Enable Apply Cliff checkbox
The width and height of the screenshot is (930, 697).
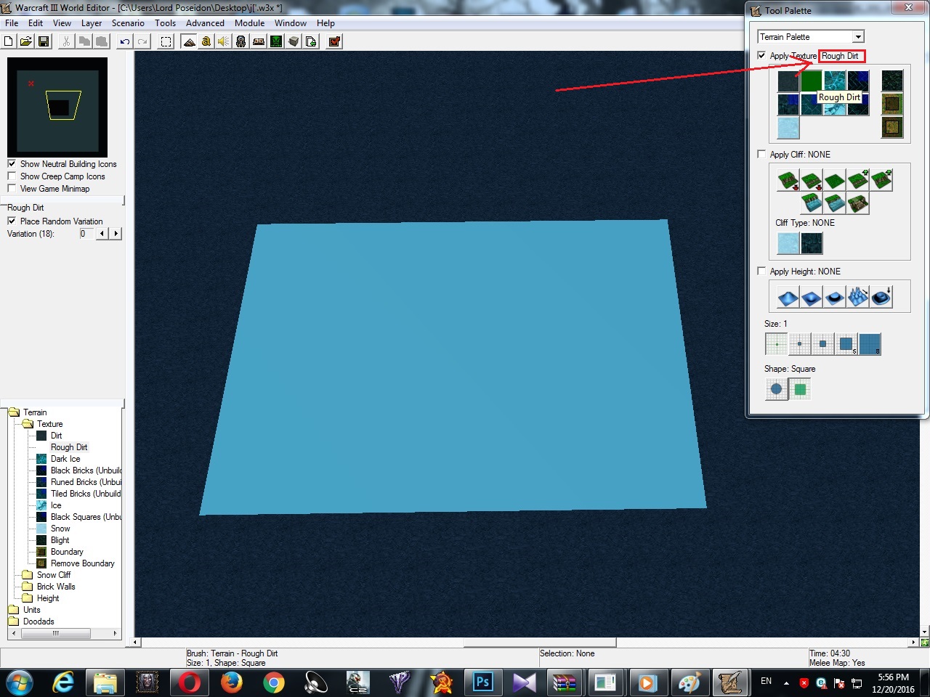[761, 154]
